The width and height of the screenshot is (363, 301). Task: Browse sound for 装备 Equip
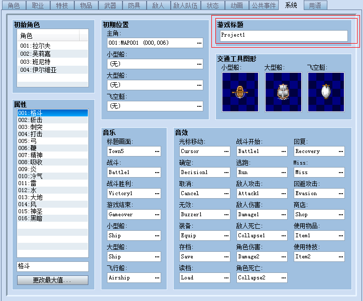click(x=226, y=235)
